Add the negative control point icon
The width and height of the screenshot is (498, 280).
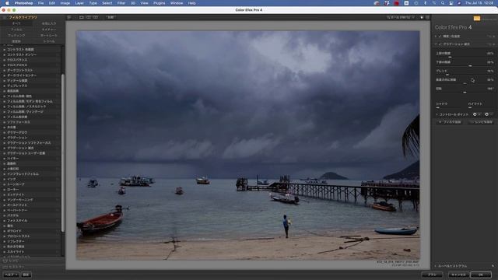[x=487, y=114]
